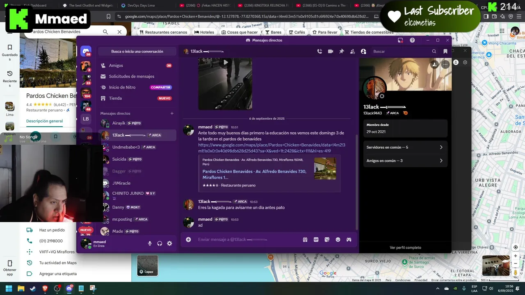Select Cosas que hacer chip in Maps
The image size is (525, 295).
click(240, 32)
